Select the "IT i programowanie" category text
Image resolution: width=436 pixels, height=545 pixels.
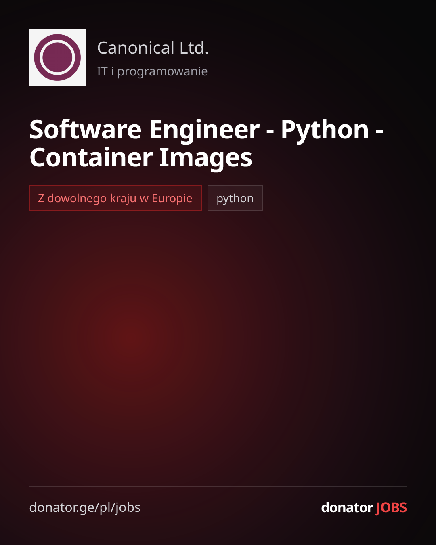point(152,71)
